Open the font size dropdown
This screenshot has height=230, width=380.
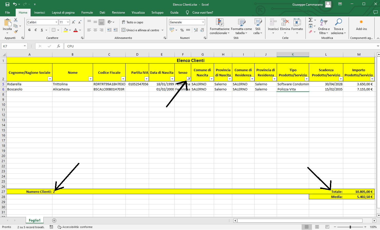pyautogui.click(x=68, y=22)
